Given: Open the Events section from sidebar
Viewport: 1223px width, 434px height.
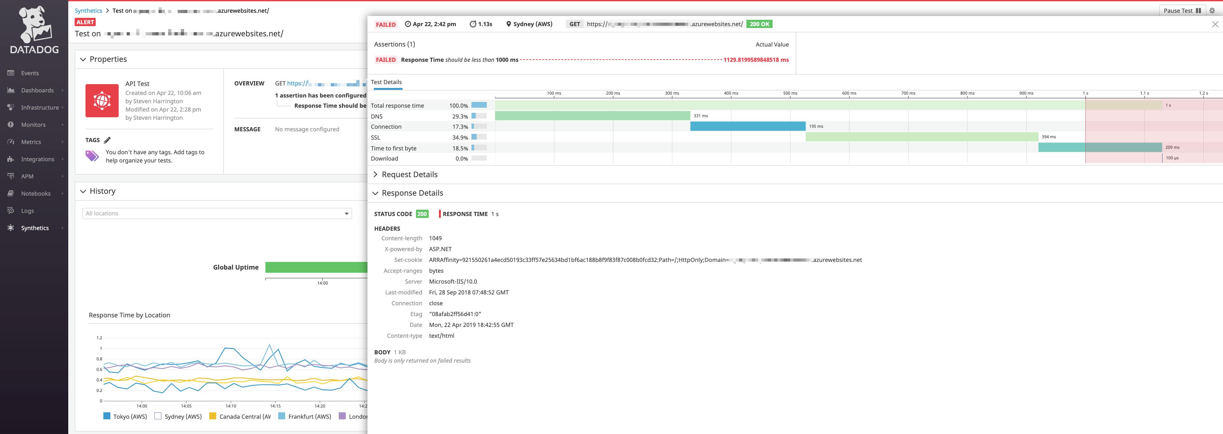Looking at the screenshot, I should pos(11,73).
